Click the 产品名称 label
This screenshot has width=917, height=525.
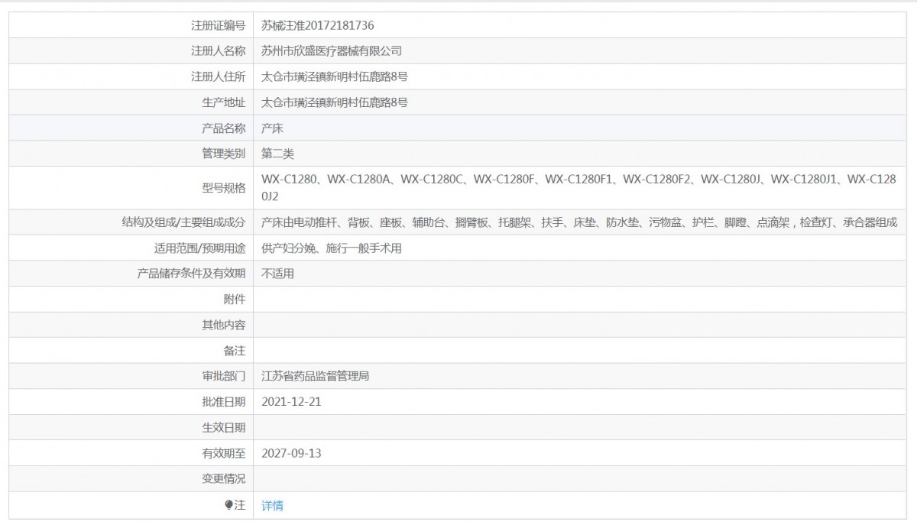[x=223, y=128]
